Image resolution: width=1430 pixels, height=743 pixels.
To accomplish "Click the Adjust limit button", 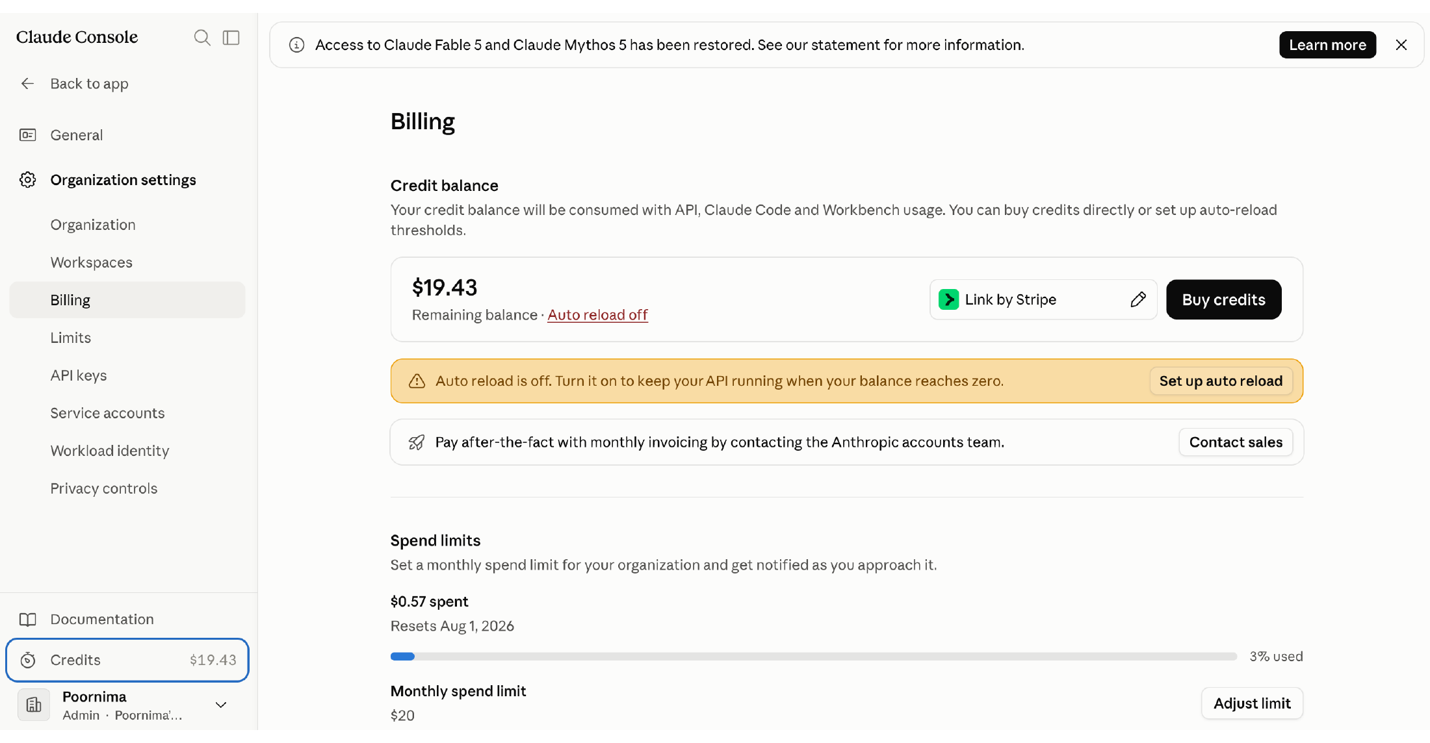I will point(1252,703).
